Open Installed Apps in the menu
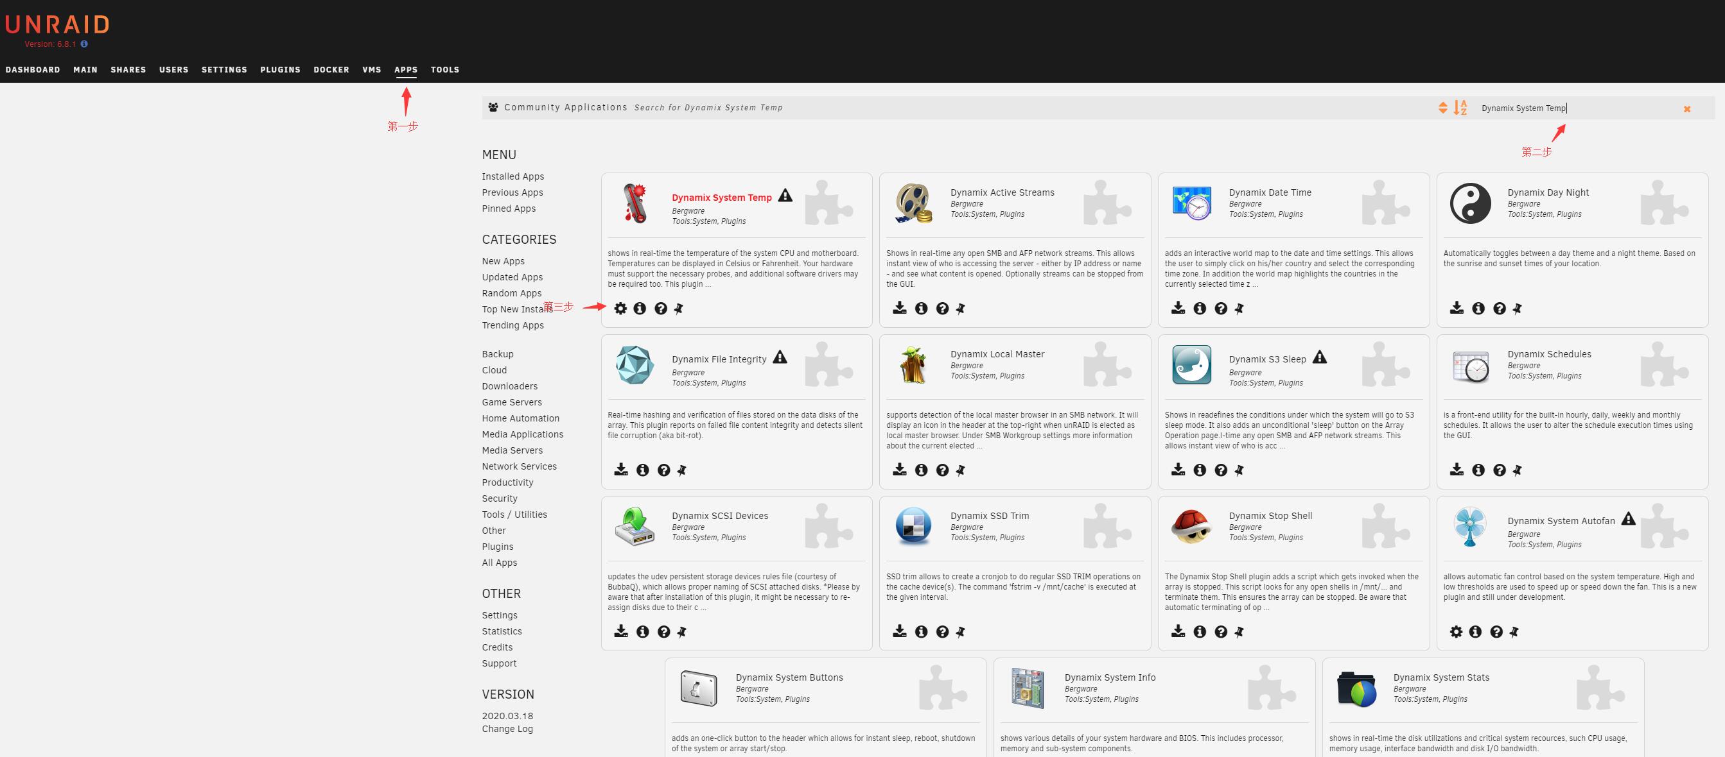 click(x=512, y=176)
